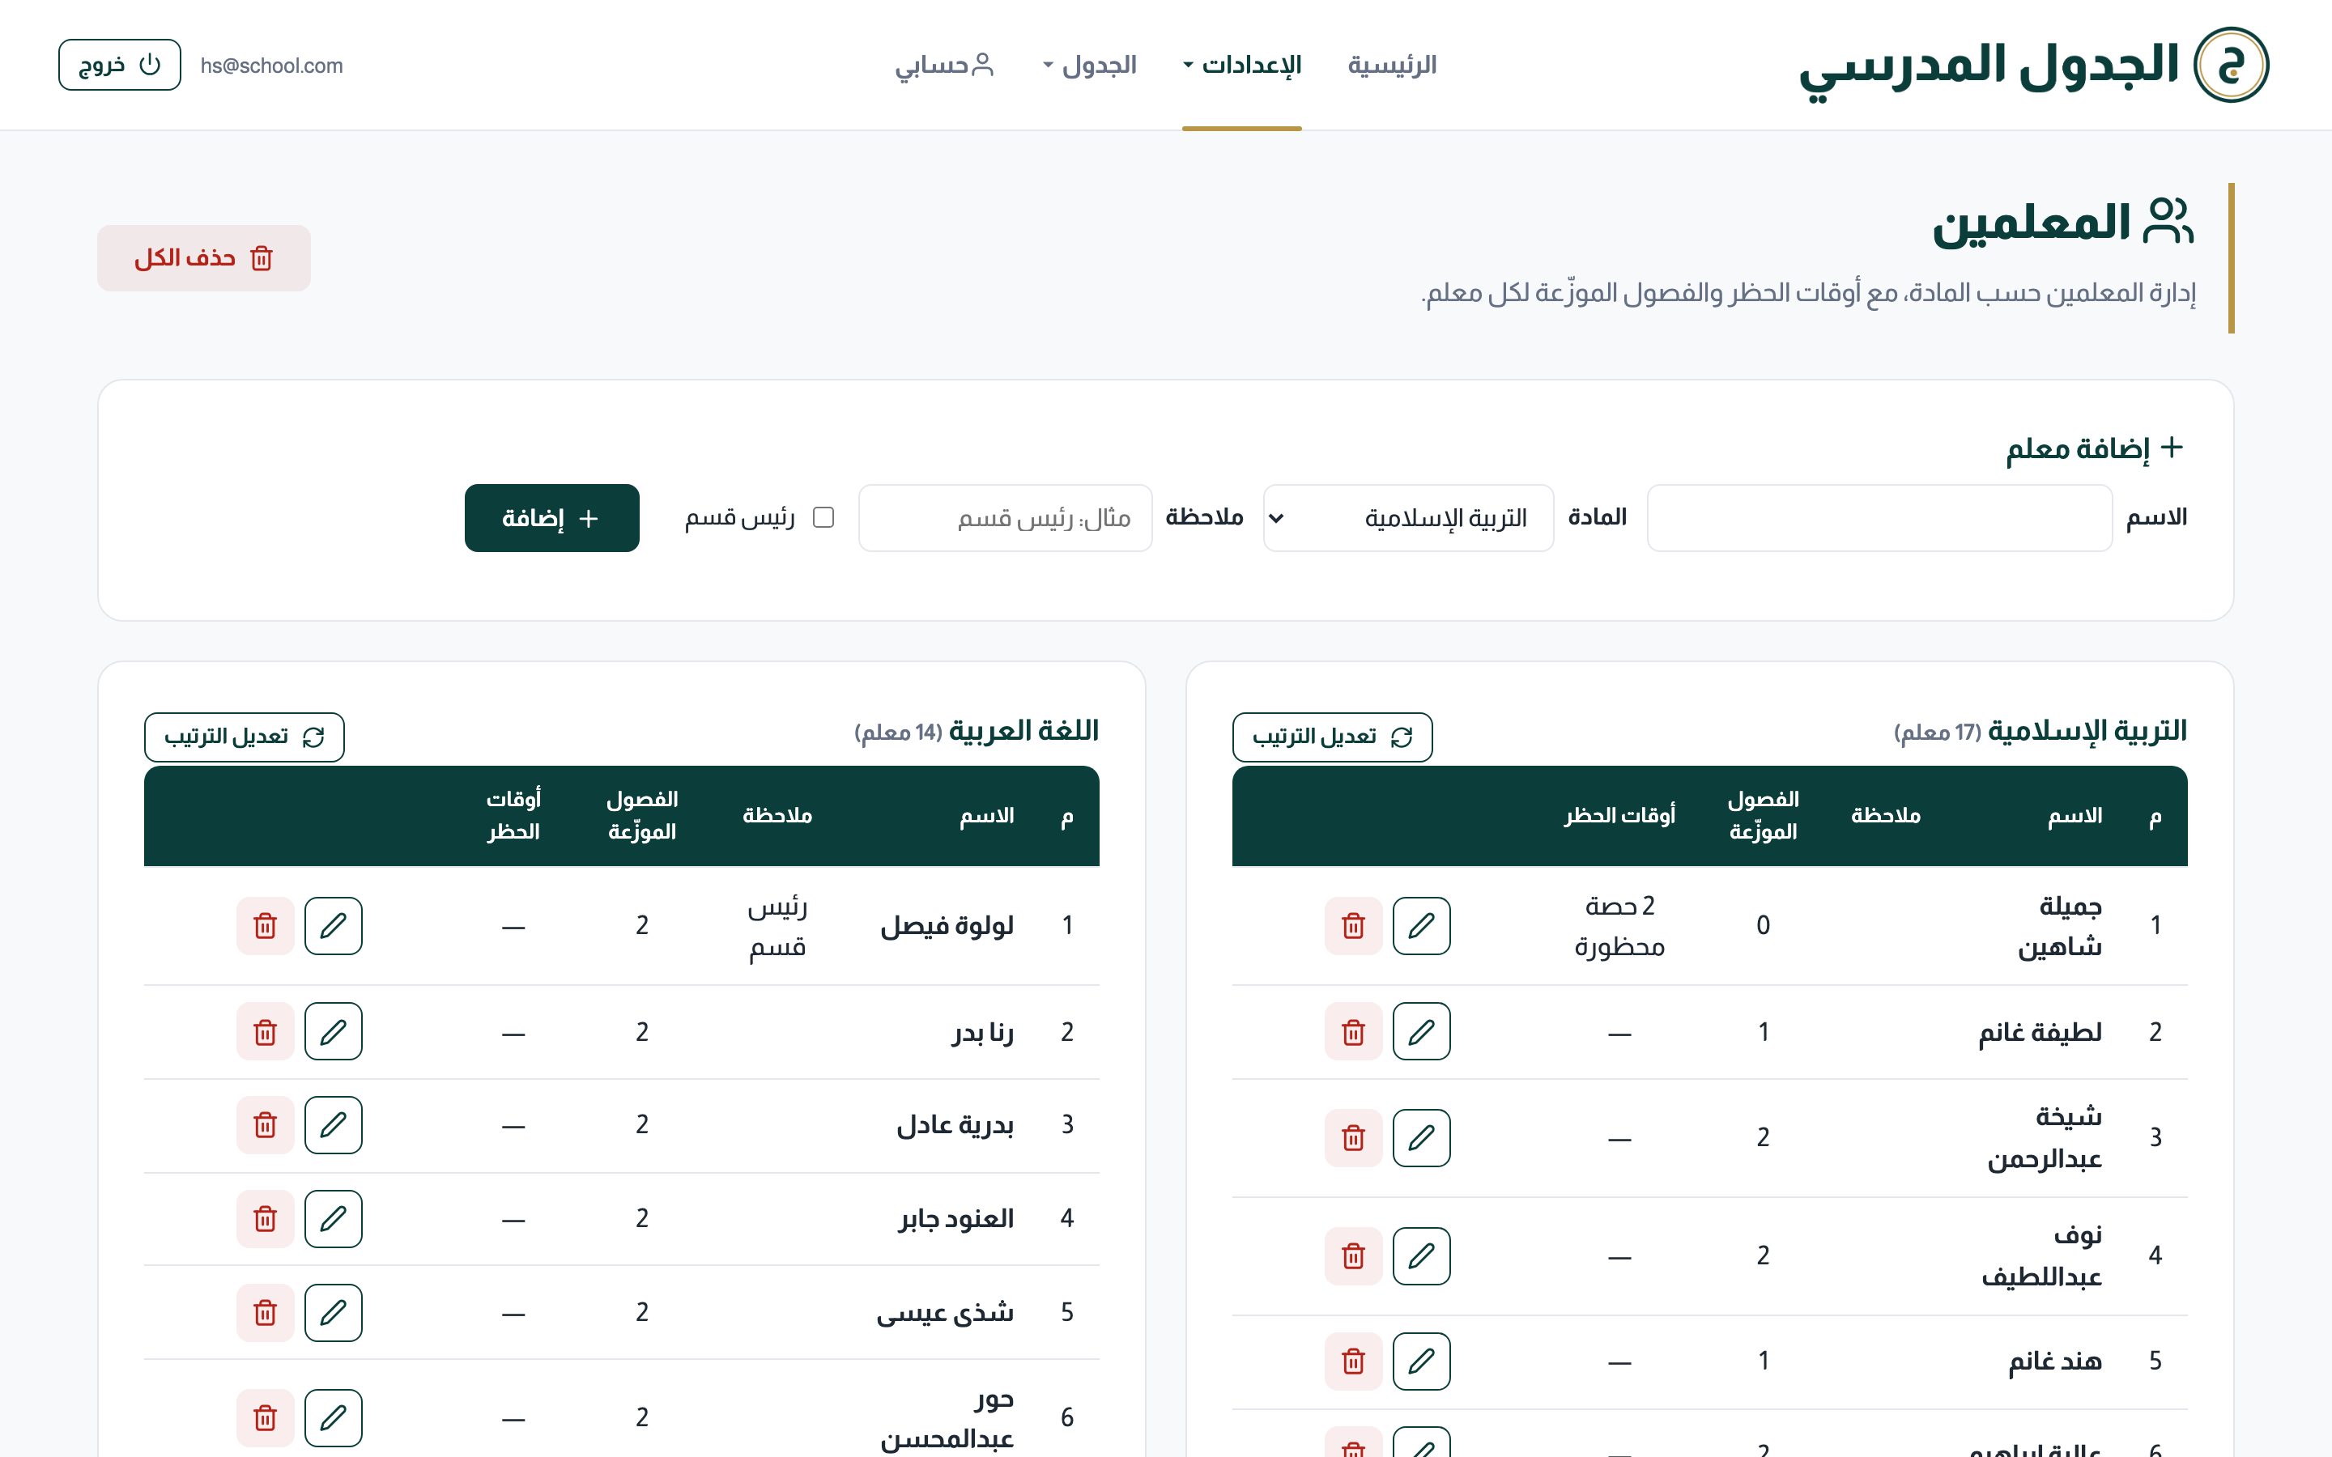This screenshot has height=1457, width=2332.
Task: Click the (17 معلم) count label
Action: (1937, 733)
